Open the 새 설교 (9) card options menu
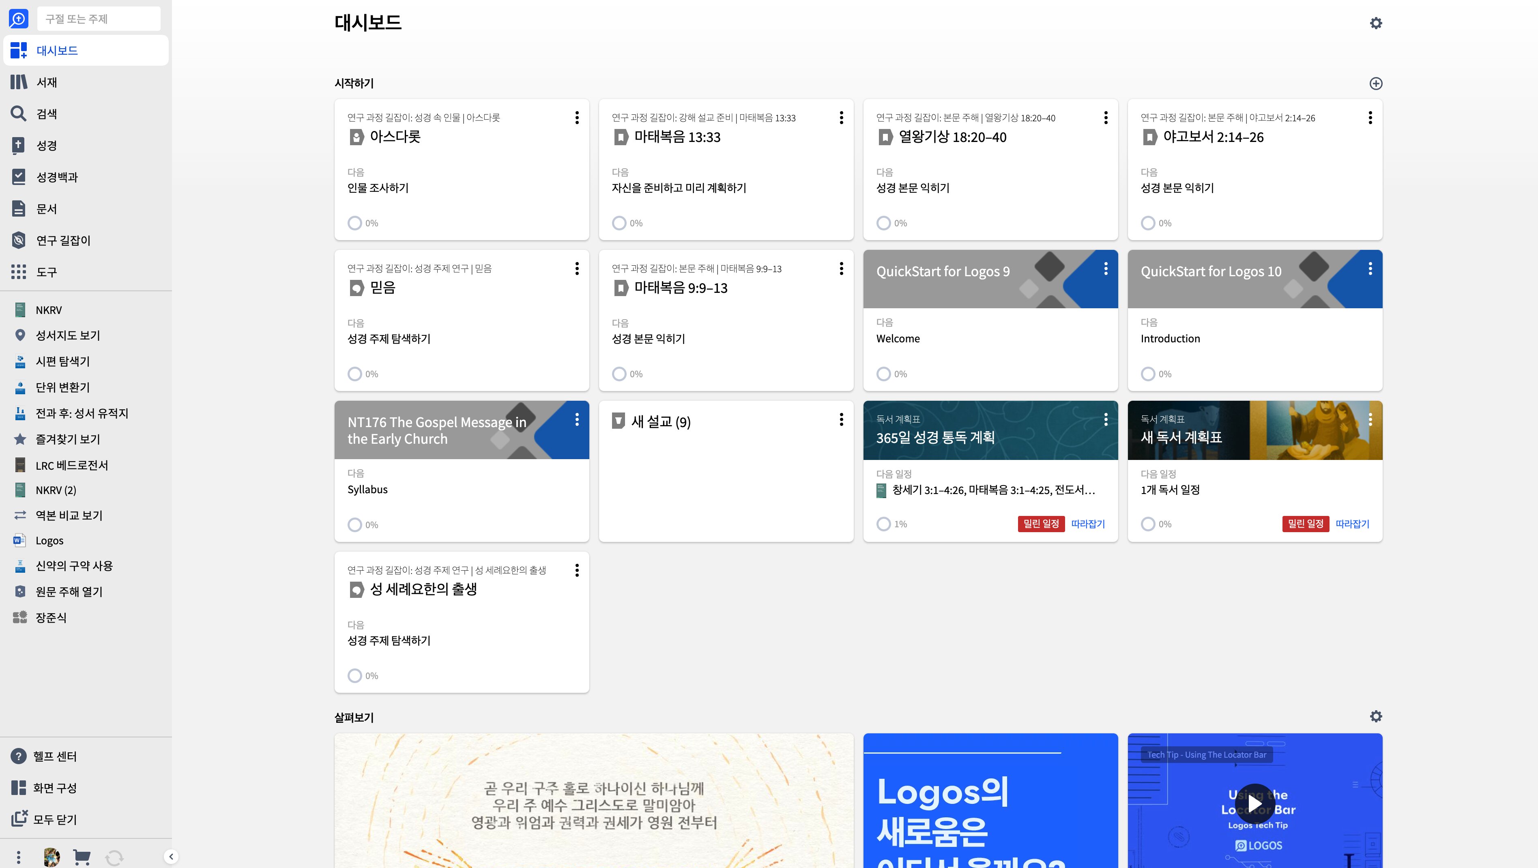Viewport: 1538px width, 868px height. point(841,420)
